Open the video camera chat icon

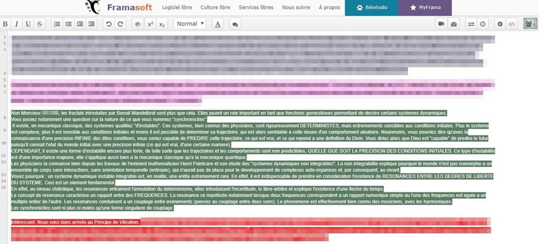(441, 24)
